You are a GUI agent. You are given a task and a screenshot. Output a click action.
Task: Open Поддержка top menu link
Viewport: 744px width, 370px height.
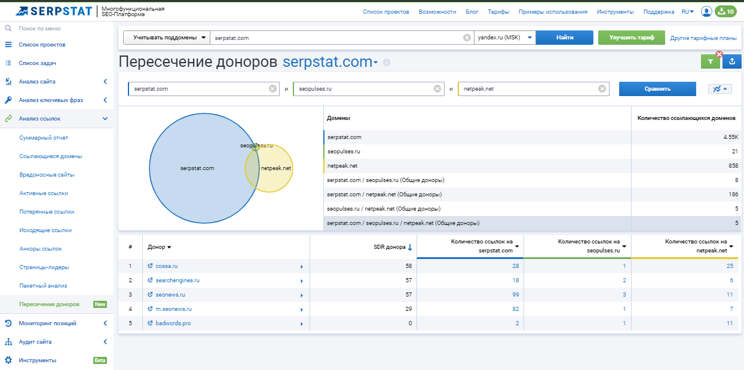pyautogui.click(x=659, y=11)
